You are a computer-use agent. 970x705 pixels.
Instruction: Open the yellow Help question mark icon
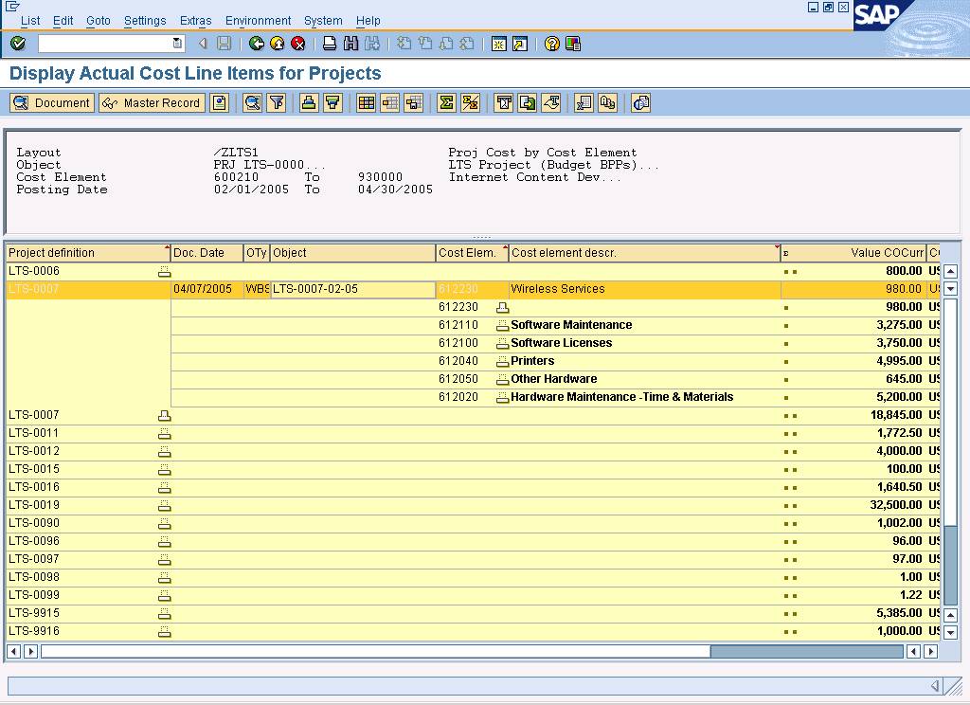click(x=552, y=44)
